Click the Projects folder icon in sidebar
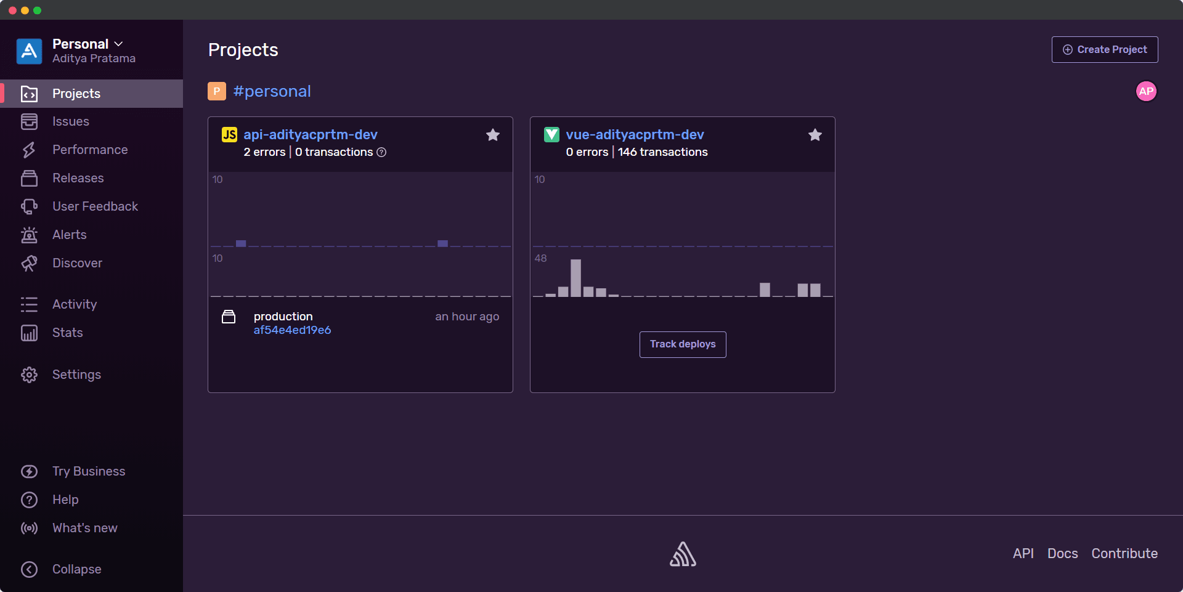The height and width of the screenshot is (592, 1183). (x=29, y=94)
